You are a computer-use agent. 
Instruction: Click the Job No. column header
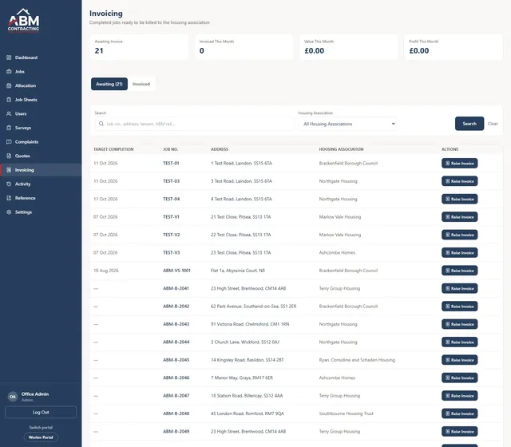[x=170, y=149]
